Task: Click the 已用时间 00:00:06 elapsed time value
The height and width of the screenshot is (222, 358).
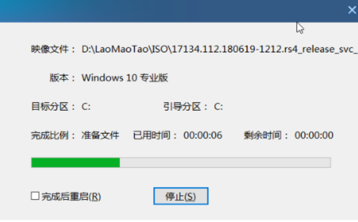Action: coord(203,136)
